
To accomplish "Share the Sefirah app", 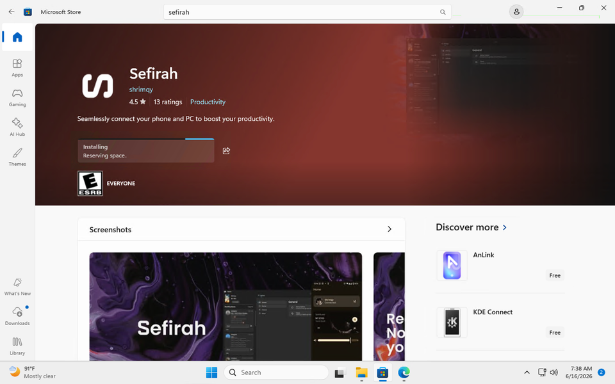I will click(226, 151).
